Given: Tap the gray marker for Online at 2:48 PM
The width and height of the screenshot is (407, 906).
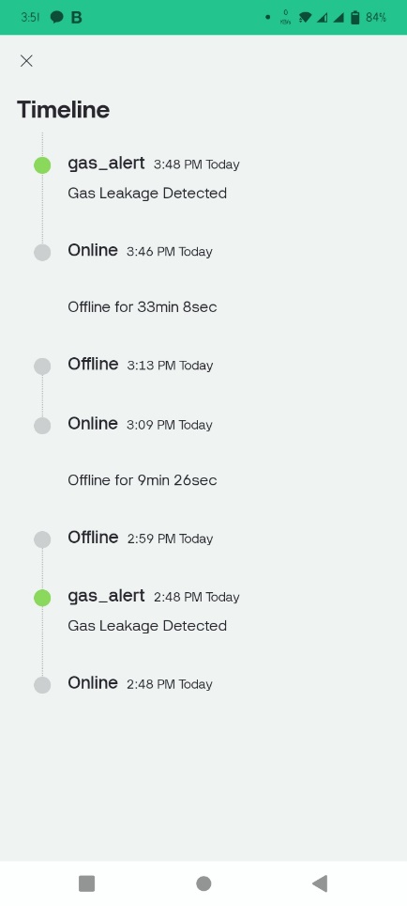Looking at the screenshot, I should pos(42,685).
